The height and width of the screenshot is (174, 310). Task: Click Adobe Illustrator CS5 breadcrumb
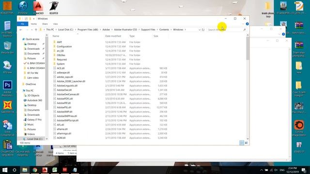click(x=125, y=29)
